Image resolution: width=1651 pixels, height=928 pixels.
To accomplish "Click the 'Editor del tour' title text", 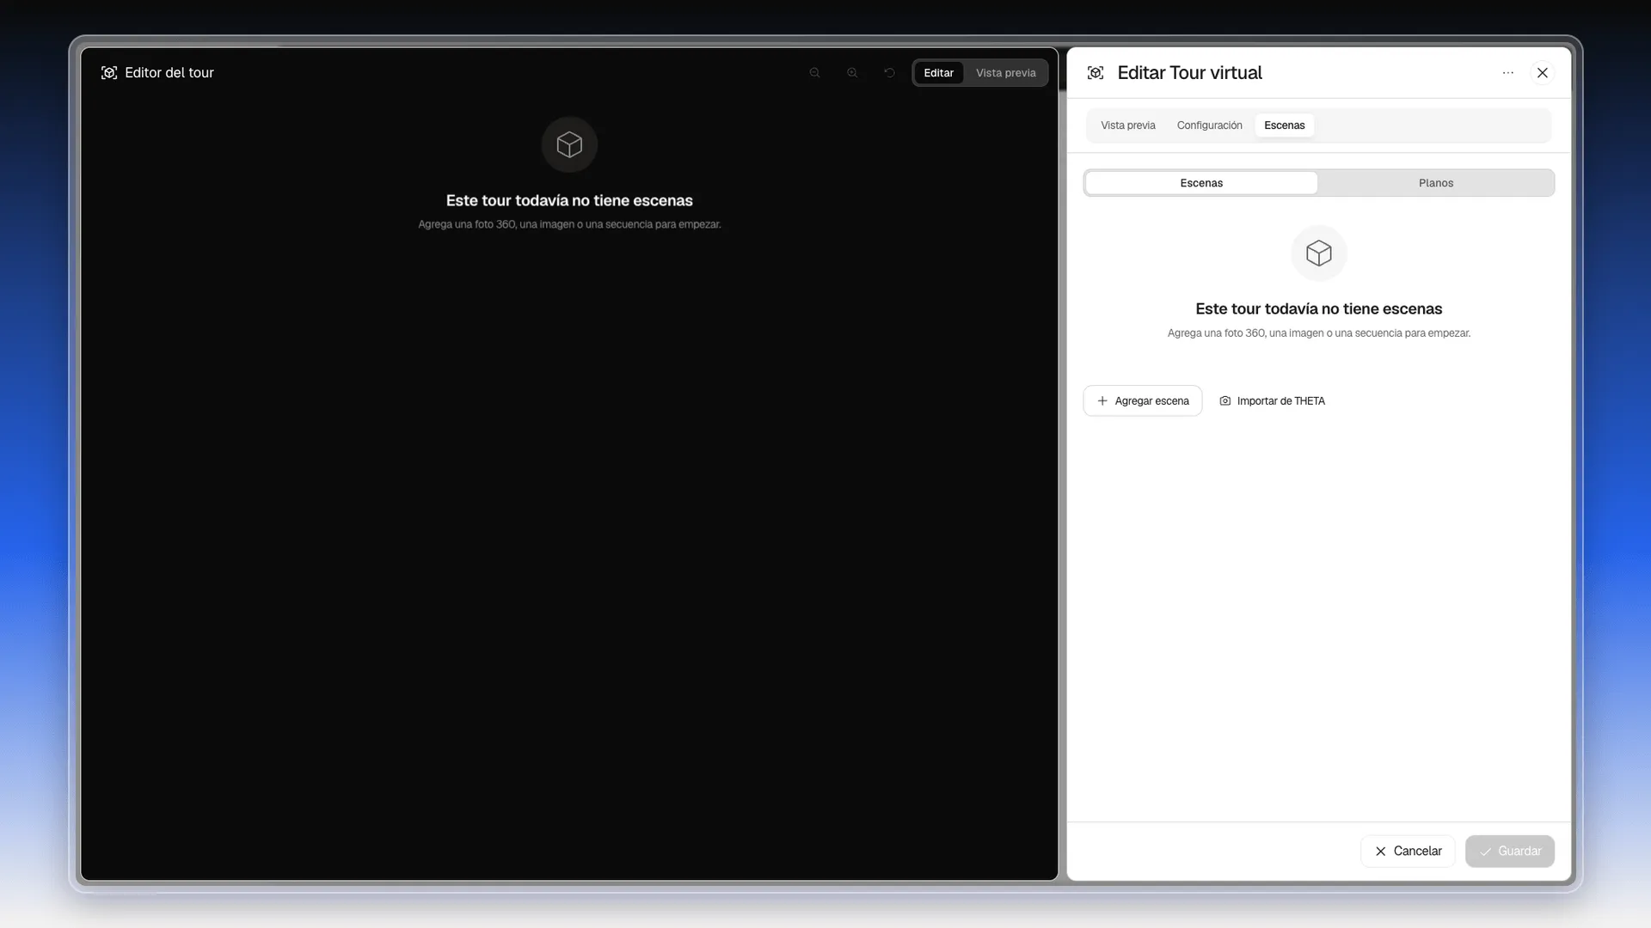I will [x=169, y=73].
